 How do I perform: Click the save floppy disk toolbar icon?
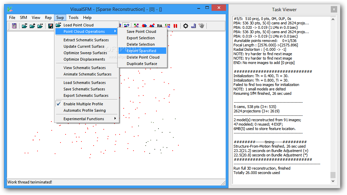coord(51,26)
